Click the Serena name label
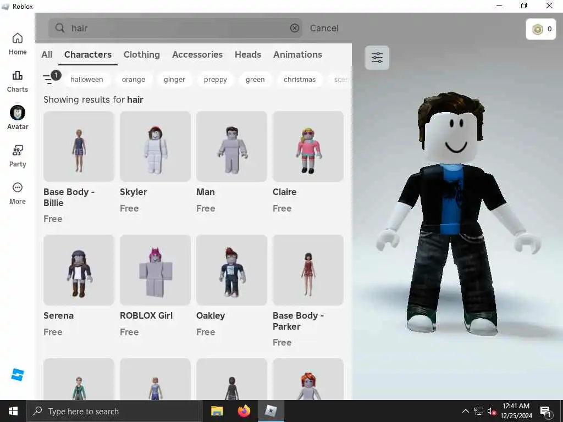Image resolution: width=563 pixels, height=422 pixels. pyautogui.click(x=58, y=316)
